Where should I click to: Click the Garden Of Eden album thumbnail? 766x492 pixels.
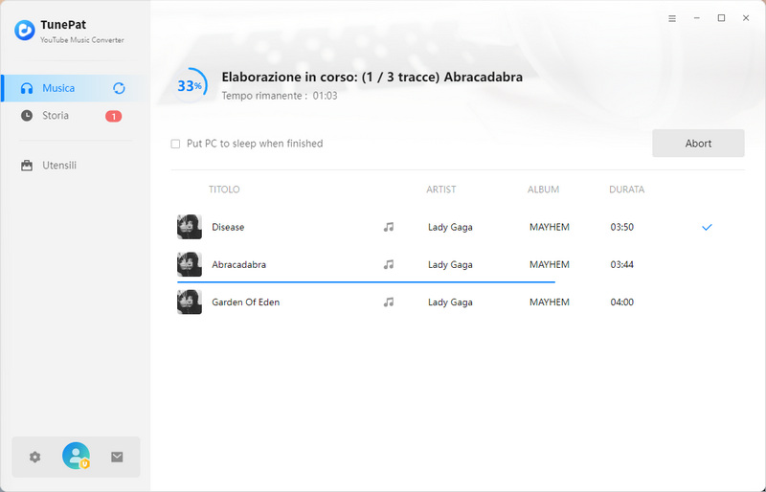pyautogui.click(x=189, y=302)
